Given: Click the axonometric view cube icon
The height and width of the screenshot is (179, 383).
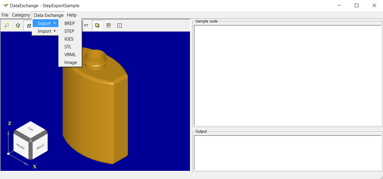Looking at the screenshot, I should pos(18,26).
